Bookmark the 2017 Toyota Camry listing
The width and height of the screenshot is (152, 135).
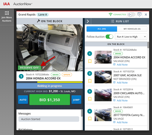(90, 119)
